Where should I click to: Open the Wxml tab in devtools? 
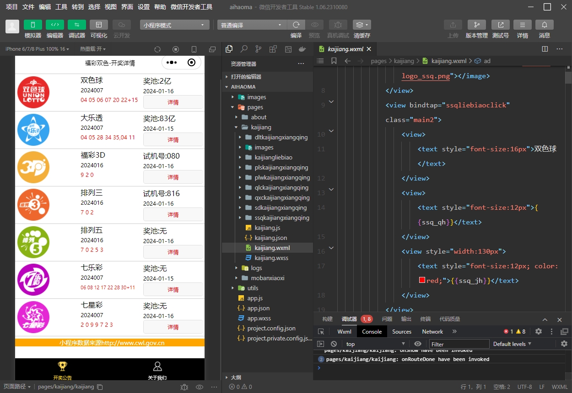click(x=344, y=332)
